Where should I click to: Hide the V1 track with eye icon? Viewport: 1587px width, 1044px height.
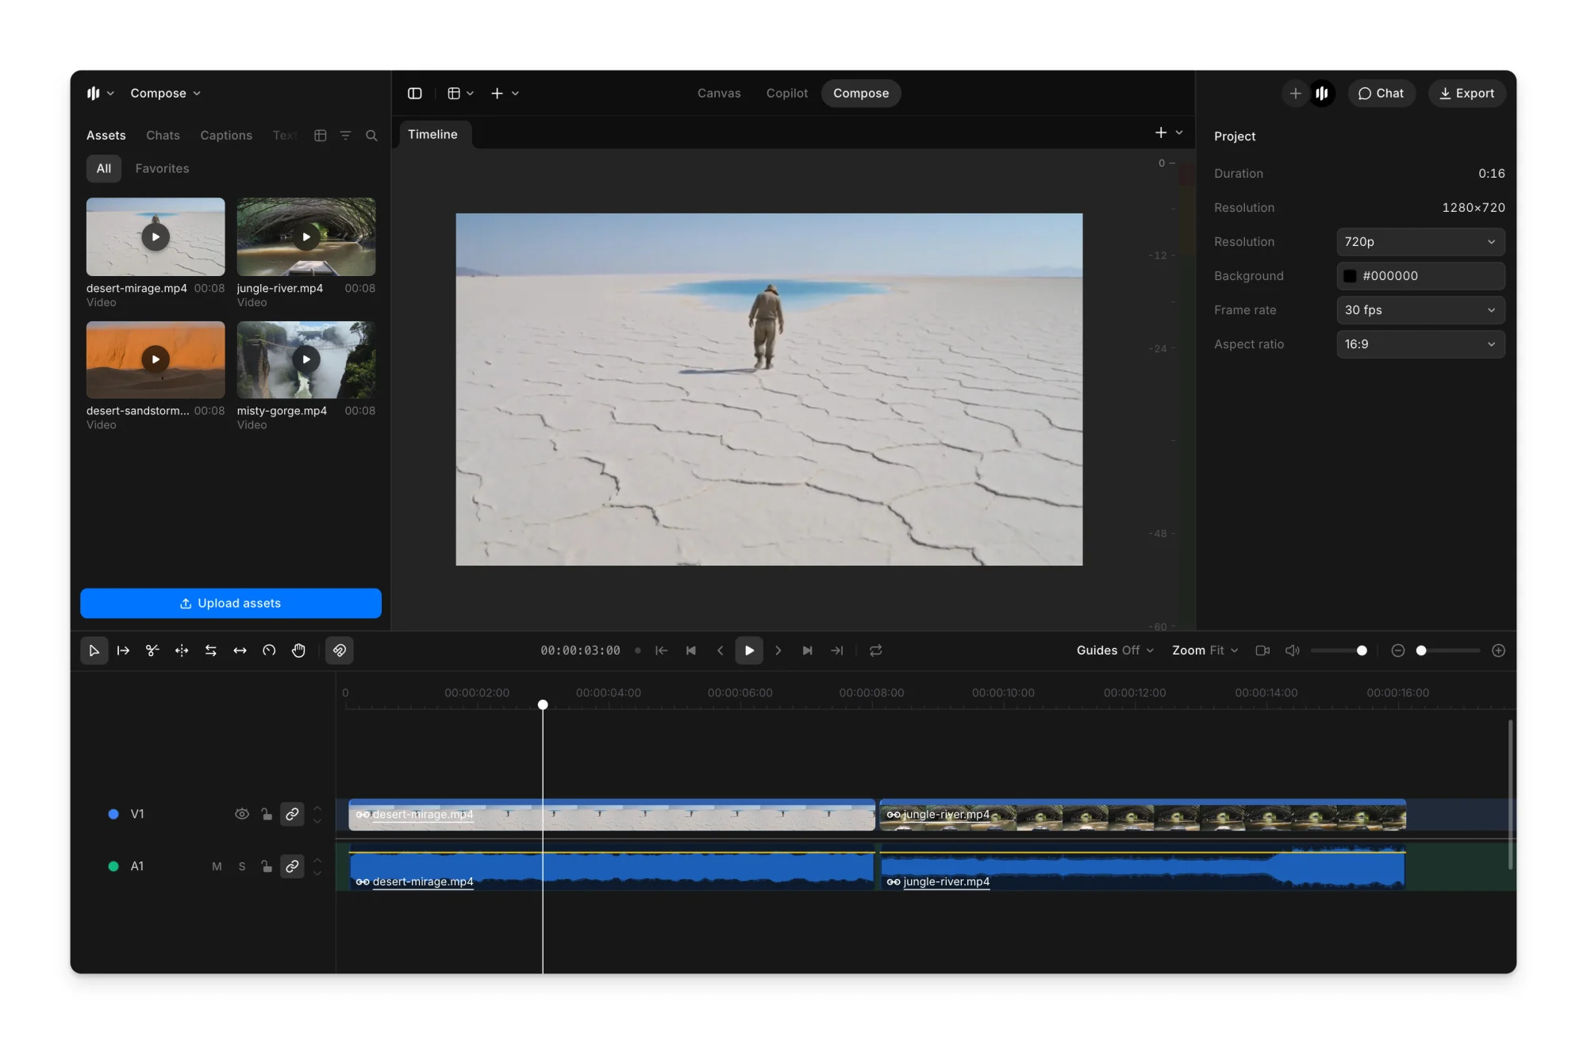[242, 814]
